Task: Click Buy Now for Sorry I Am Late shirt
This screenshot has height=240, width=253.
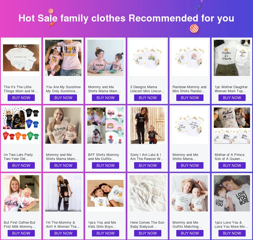Action: [x=148, y=165]
